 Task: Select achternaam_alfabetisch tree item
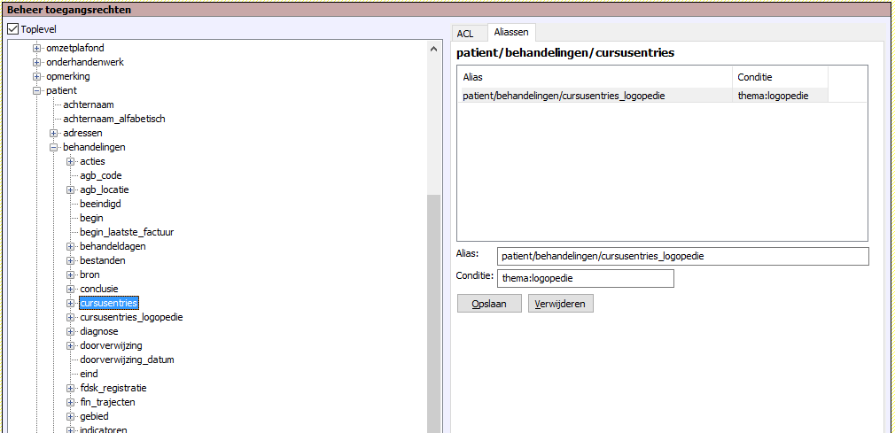click(113, 119)
